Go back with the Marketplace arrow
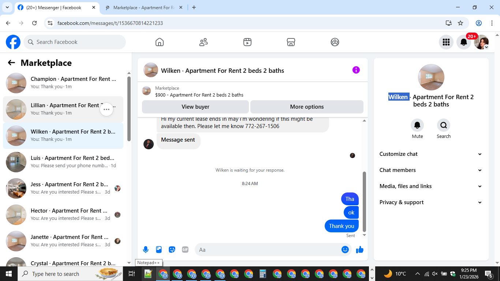 [11, 63]
